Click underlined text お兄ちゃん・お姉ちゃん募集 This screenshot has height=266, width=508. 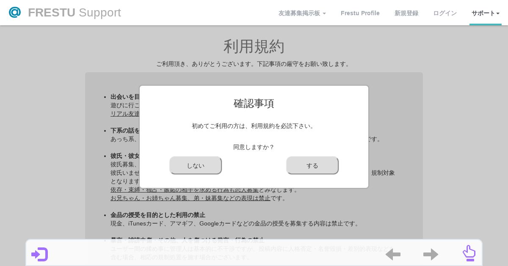click(149, 198)
